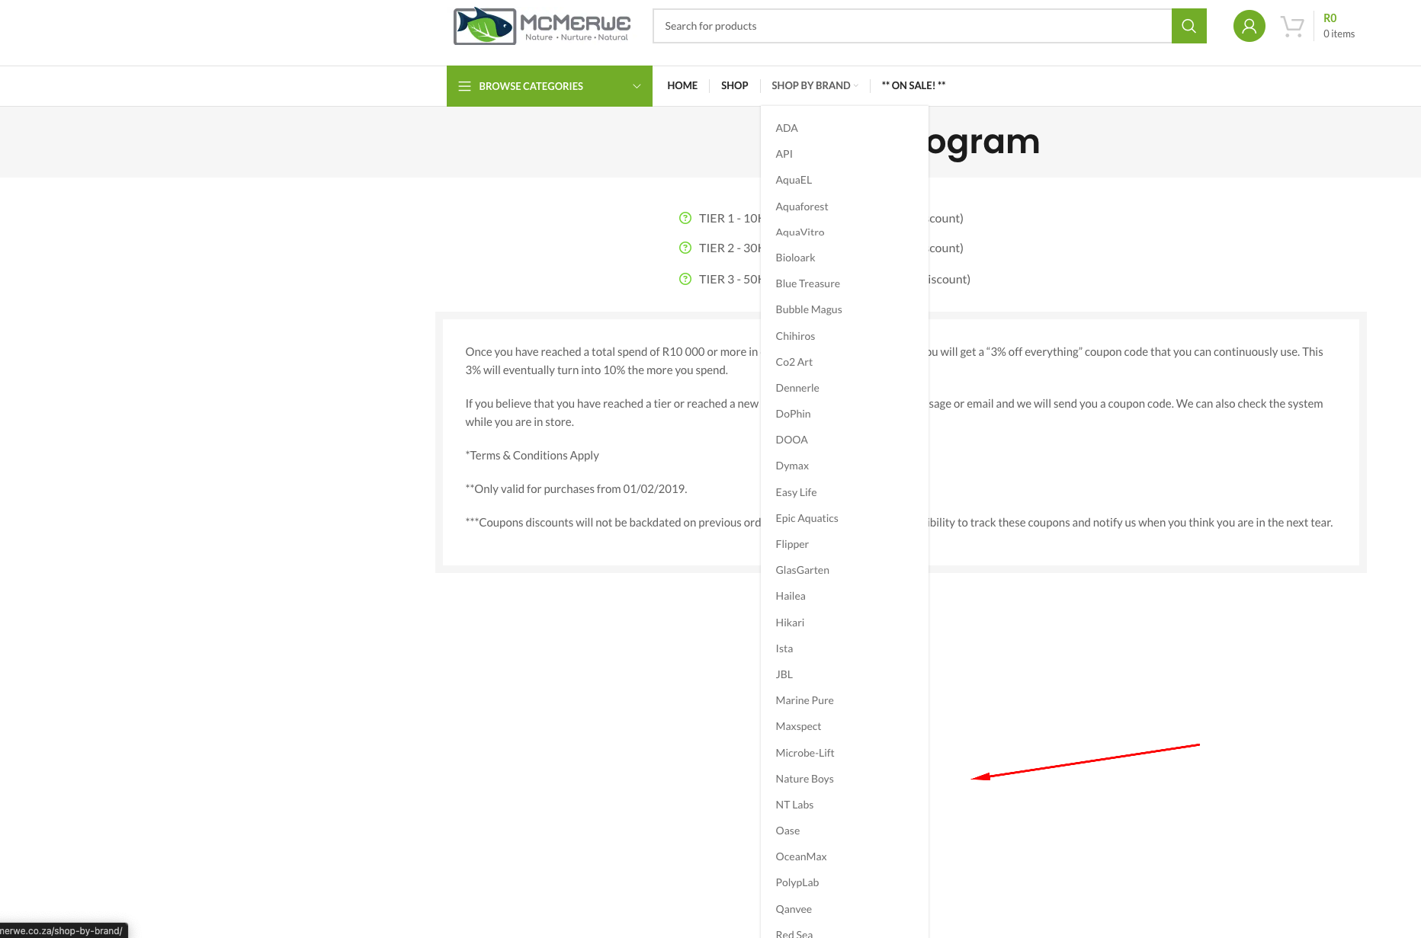The height and width of the screenshot is (938, 1421).
Task: Click the green search magnifier button
Action: click(1188, 26)
